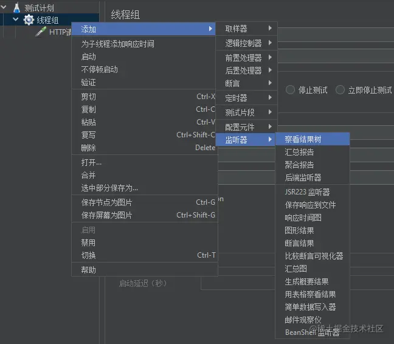Expand the 添加 submenu arrow
The height and width of the screenshot is (344, 394).
pos(210,29)
